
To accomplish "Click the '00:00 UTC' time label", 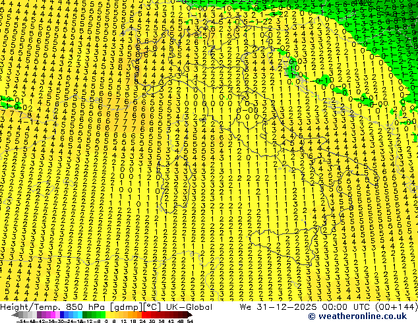I will click(x=347, y=307).
